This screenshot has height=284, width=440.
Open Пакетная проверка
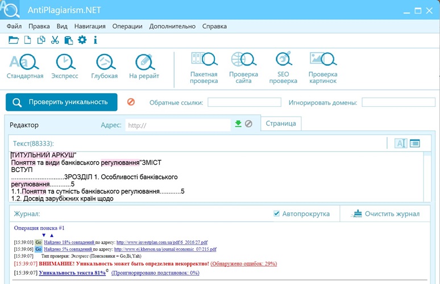pos(204,68)
